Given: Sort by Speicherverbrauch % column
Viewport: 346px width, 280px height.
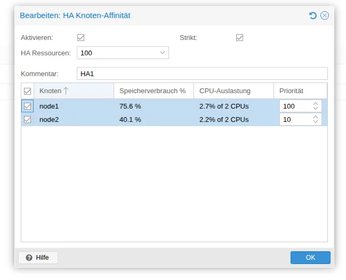Looking at the screenshot, I should pos(154,91).
